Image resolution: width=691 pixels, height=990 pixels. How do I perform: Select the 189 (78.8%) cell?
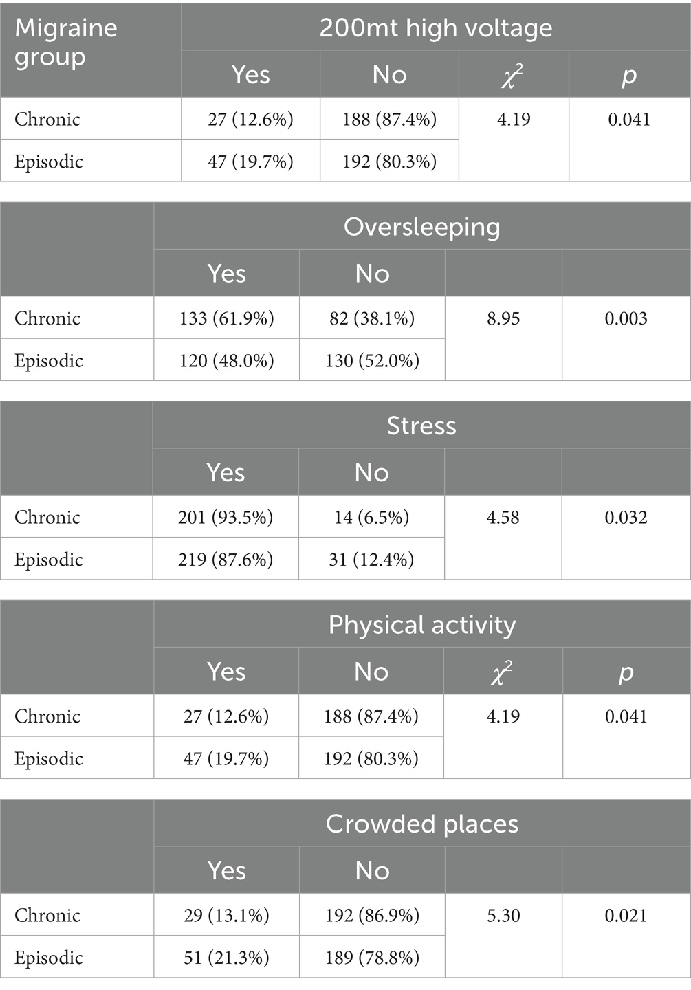click(x=372, y=957)
